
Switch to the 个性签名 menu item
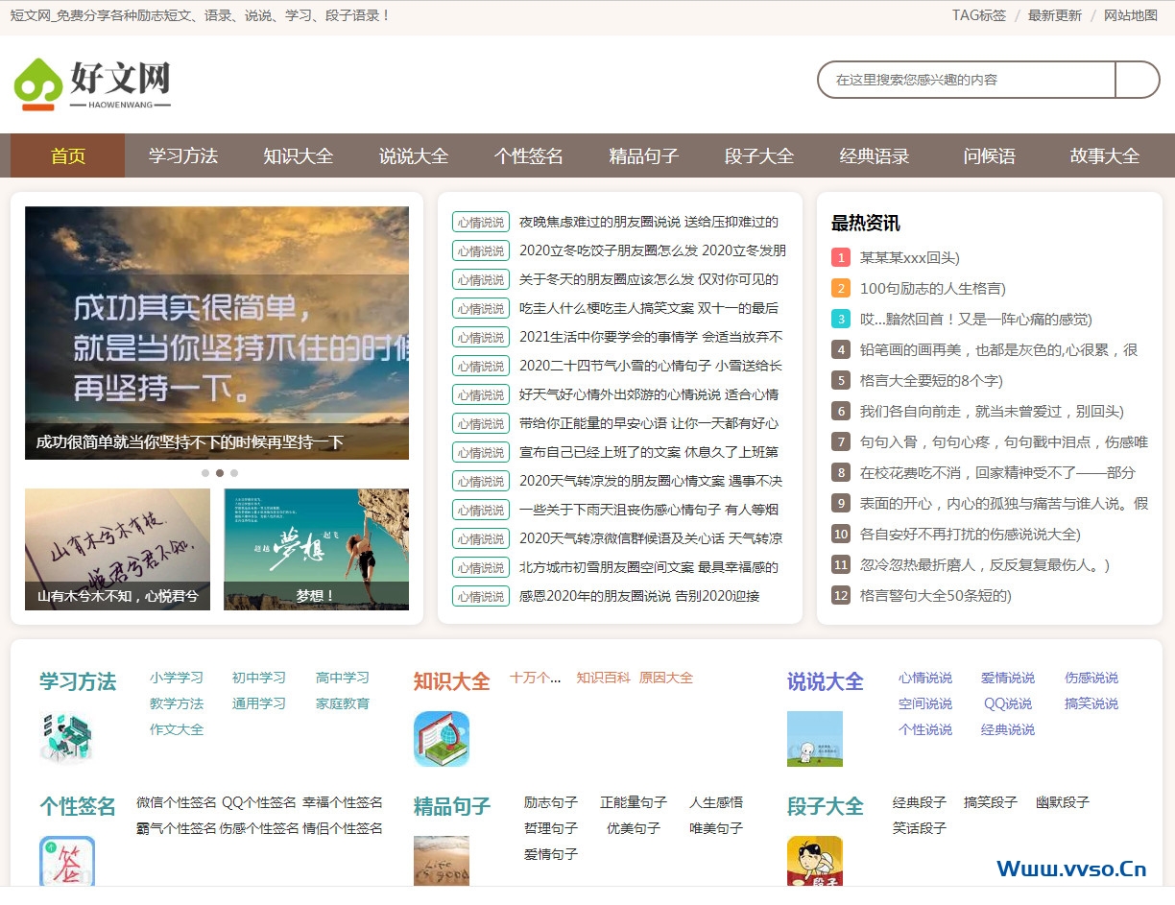(528, 155)
